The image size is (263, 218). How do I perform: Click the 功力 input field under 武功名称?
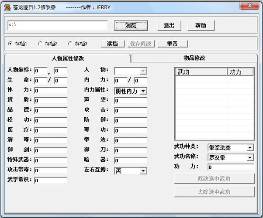[x=231, y=167]
